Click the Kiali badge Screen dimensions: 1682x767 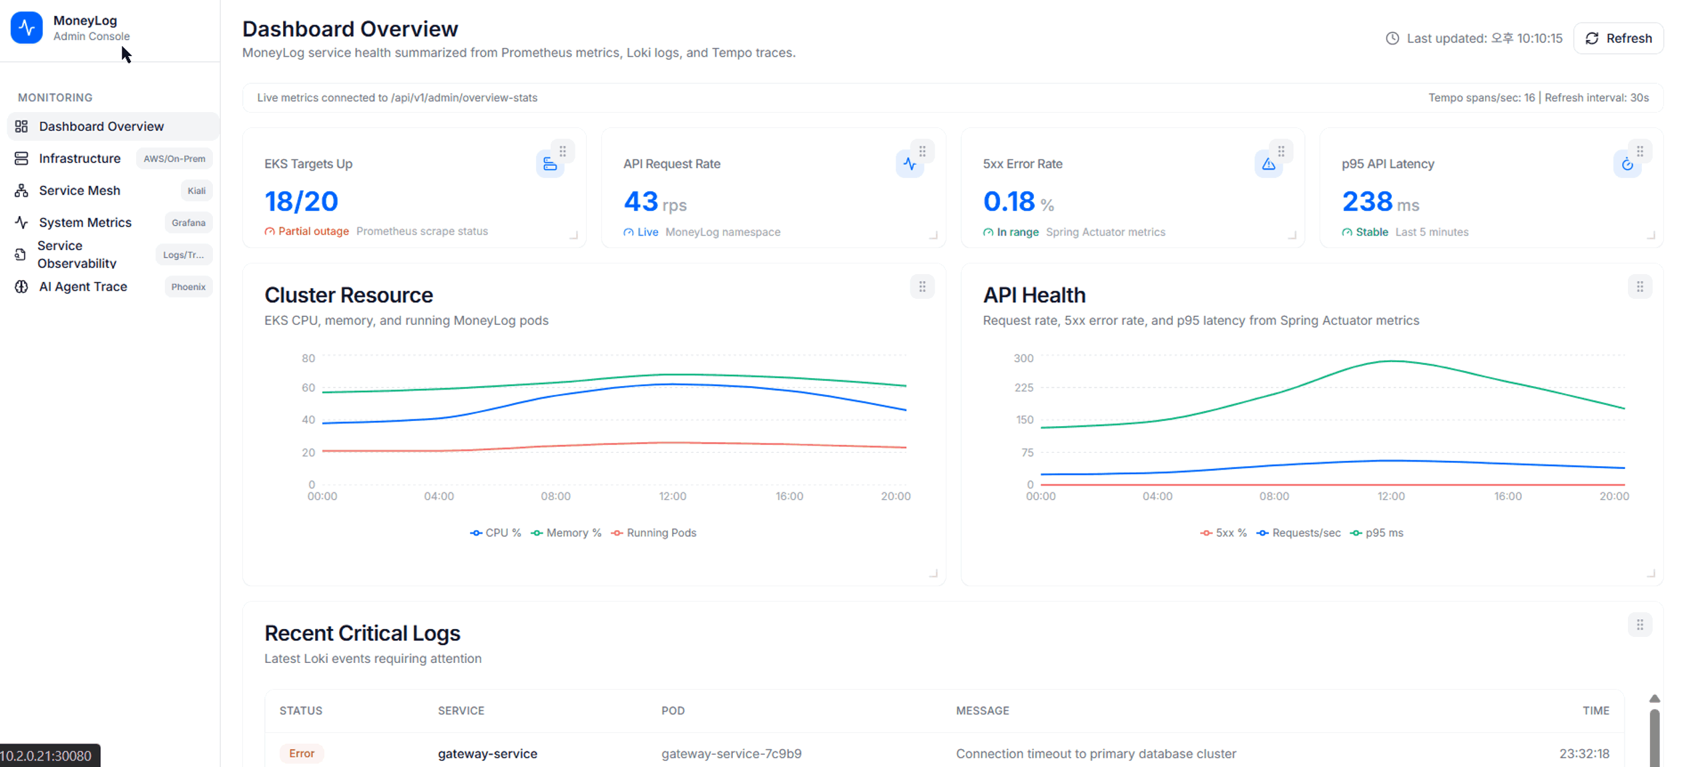pyautogui.click(x=196, y=191)
